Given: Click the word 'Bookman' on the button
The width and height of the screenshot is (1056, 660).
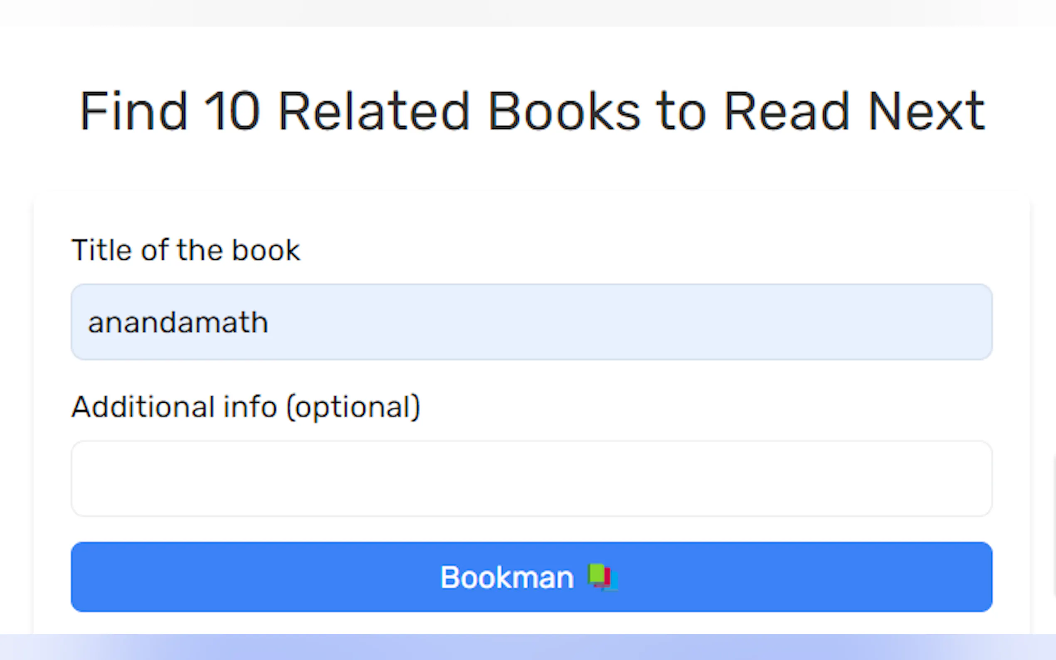Looking at the screenshot, I should pyautogui.click(x=507, y=578).
